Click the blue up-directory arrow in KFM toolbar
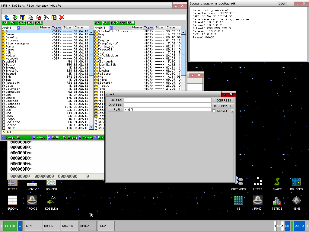 click(x=7, y=17)
